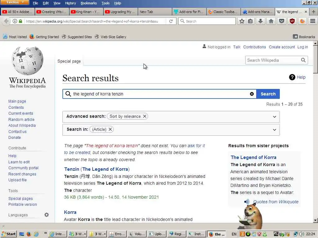Click the Firefox icon in taskbar quick launch
The width and height of the screenshot is (318, 238).
pyautogui.click(x=29, y=234)
